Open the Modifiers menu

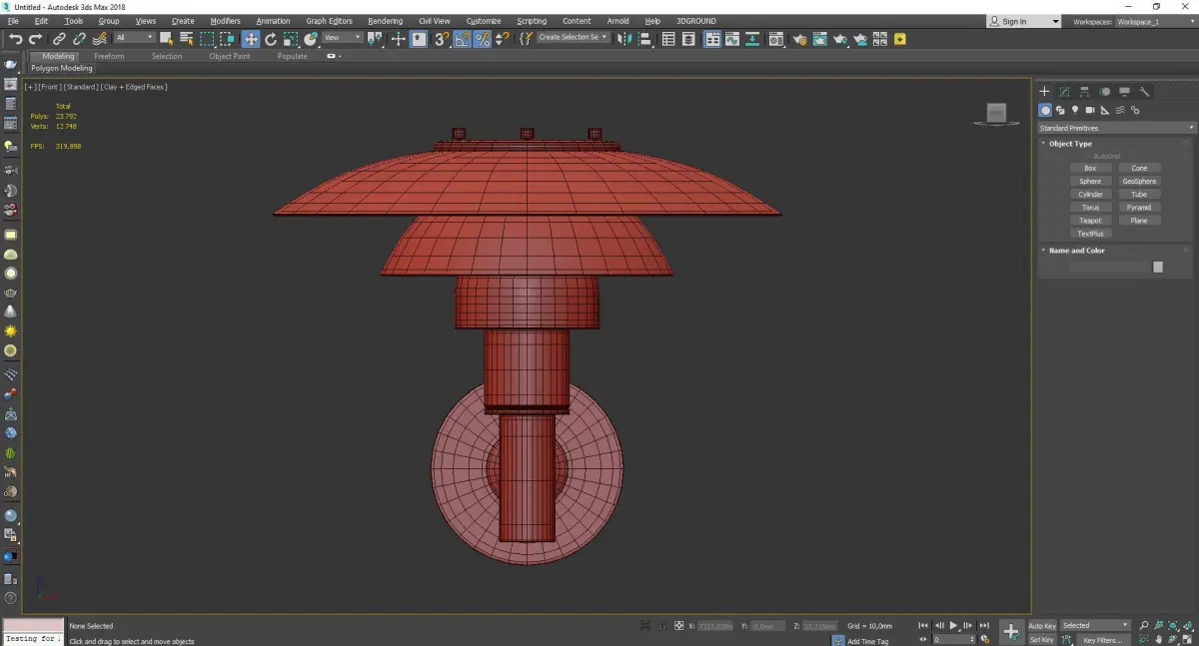click(225, 21)
